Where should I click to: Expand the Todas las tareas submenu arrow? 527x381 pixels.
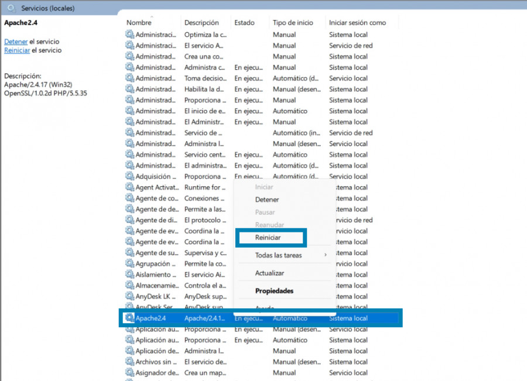tap(326, 255)
